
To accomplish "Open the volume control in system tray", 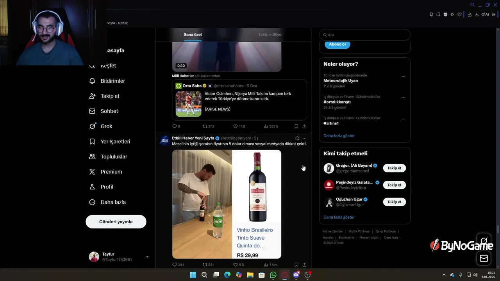I will (x=475, y=275).
